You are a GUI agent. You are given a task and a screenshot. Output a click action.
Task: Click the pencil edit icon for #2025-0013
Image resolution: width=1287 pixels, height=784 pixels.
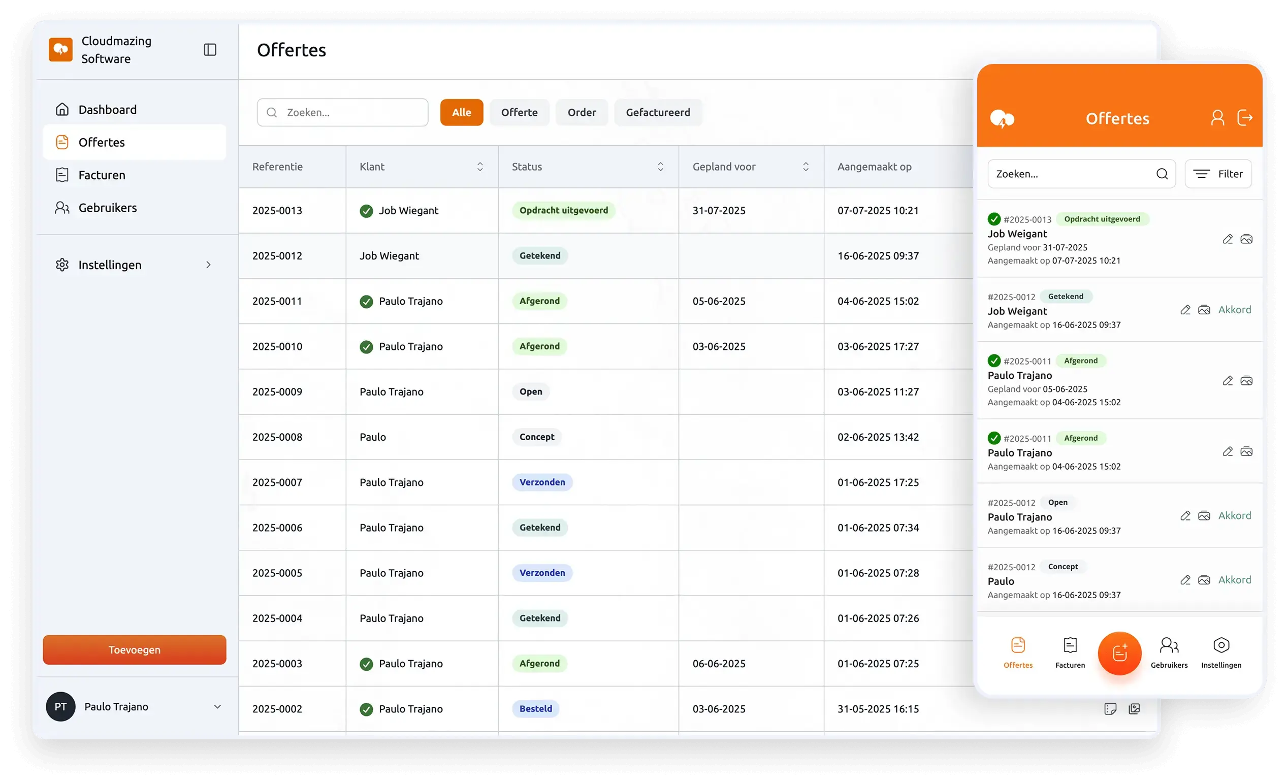coord(1228,239)
